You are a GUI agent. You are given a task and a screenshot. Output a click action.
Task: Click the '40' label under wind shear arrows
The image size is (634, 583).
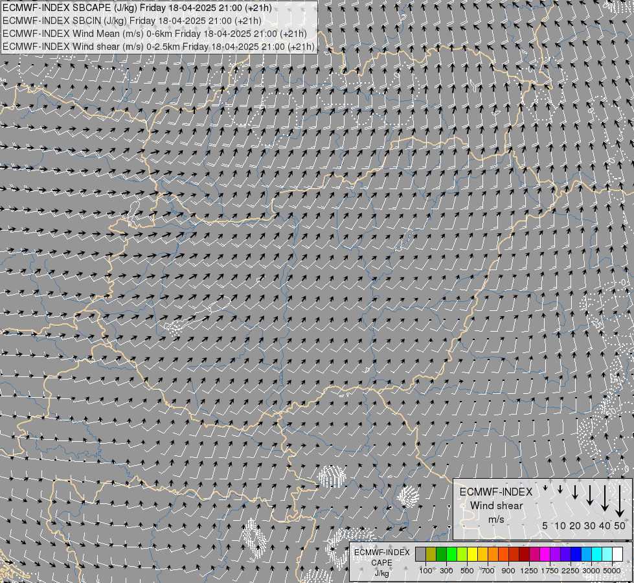click(x=605, y=525)
